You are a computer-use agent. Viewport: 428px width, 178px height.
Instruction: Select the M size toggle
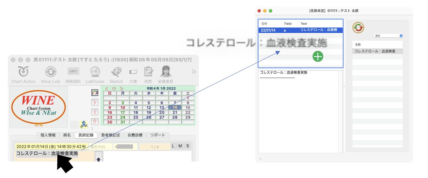coord(180,146)
